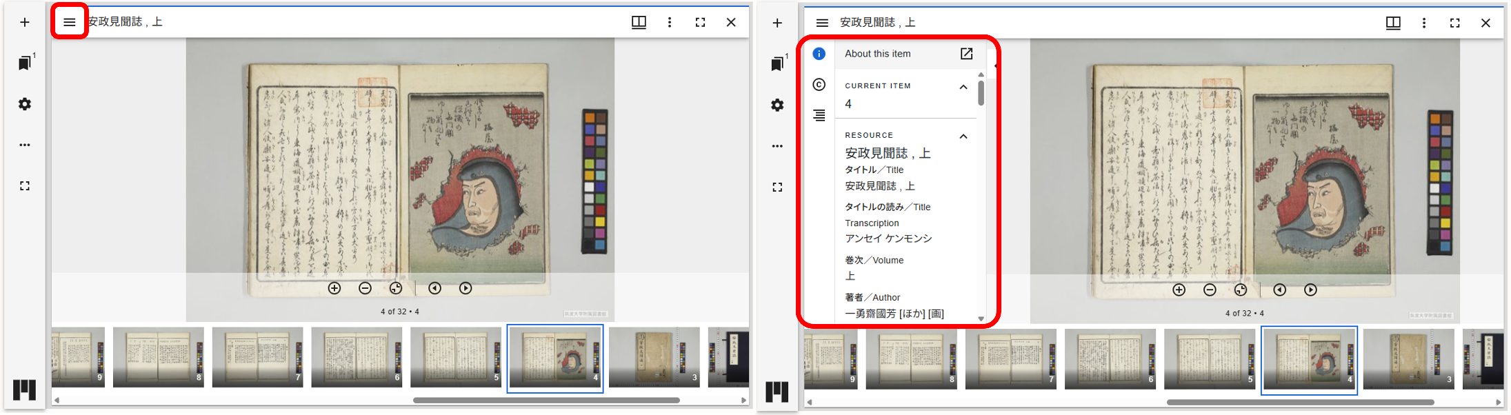Click thumbnail strip scrollbar in right viewer
The image size is (1511, 415).
(x=1301, y=402)
